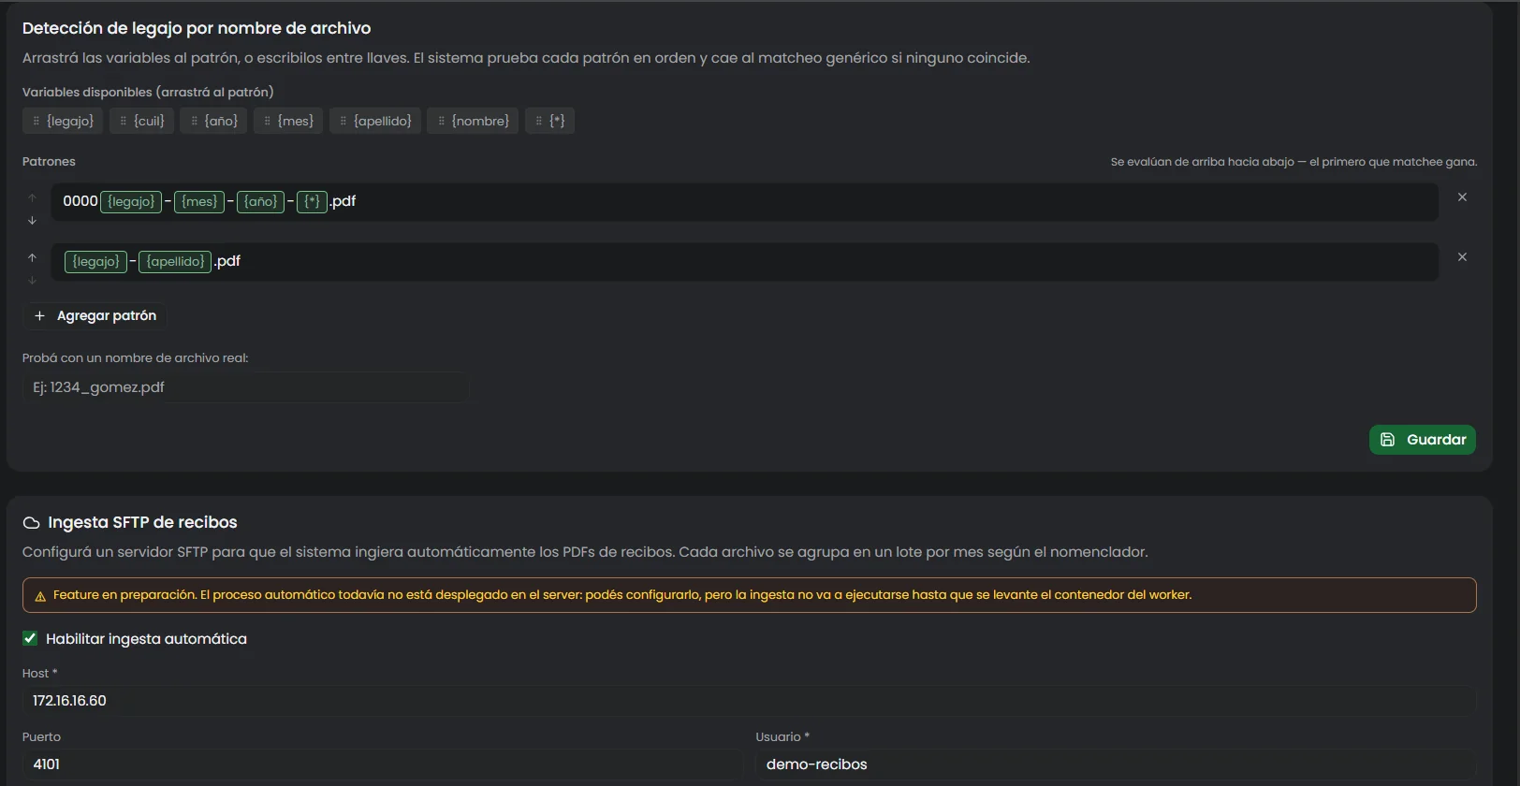Move second pattern up with arrow

[32, 257]
